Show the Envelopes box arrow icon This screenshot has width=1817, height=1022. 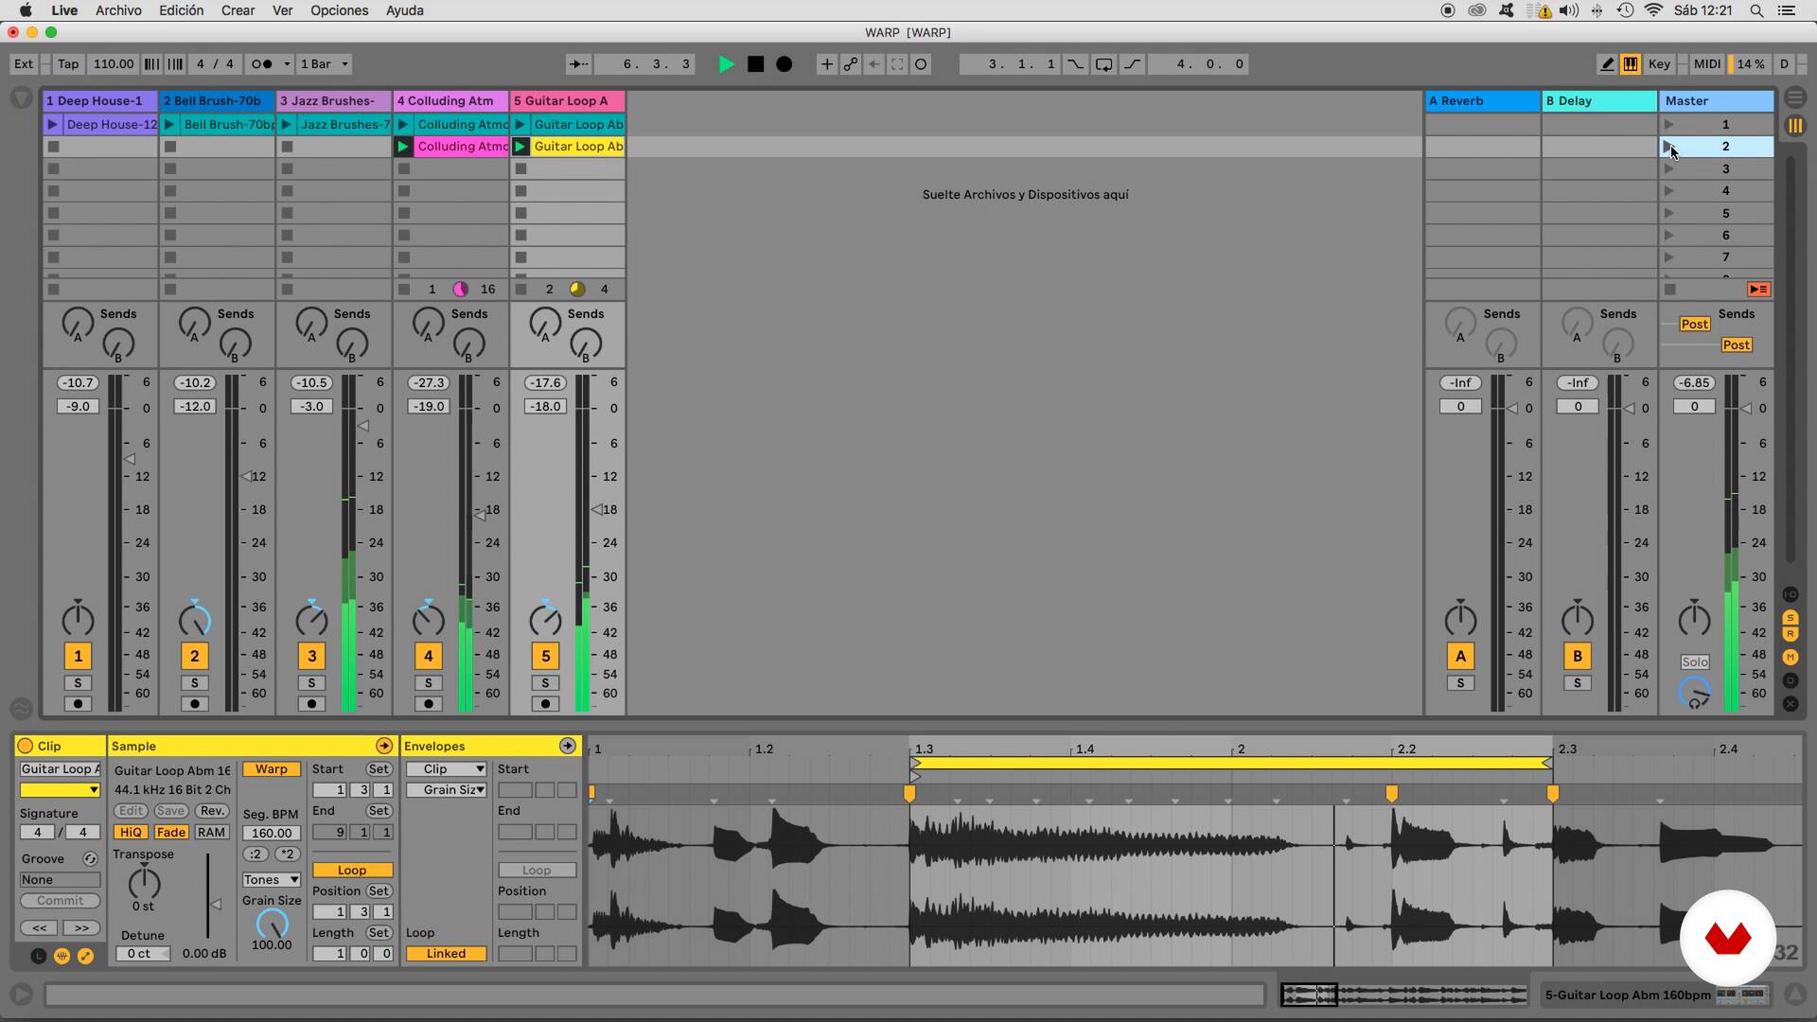tap(567, 746)
